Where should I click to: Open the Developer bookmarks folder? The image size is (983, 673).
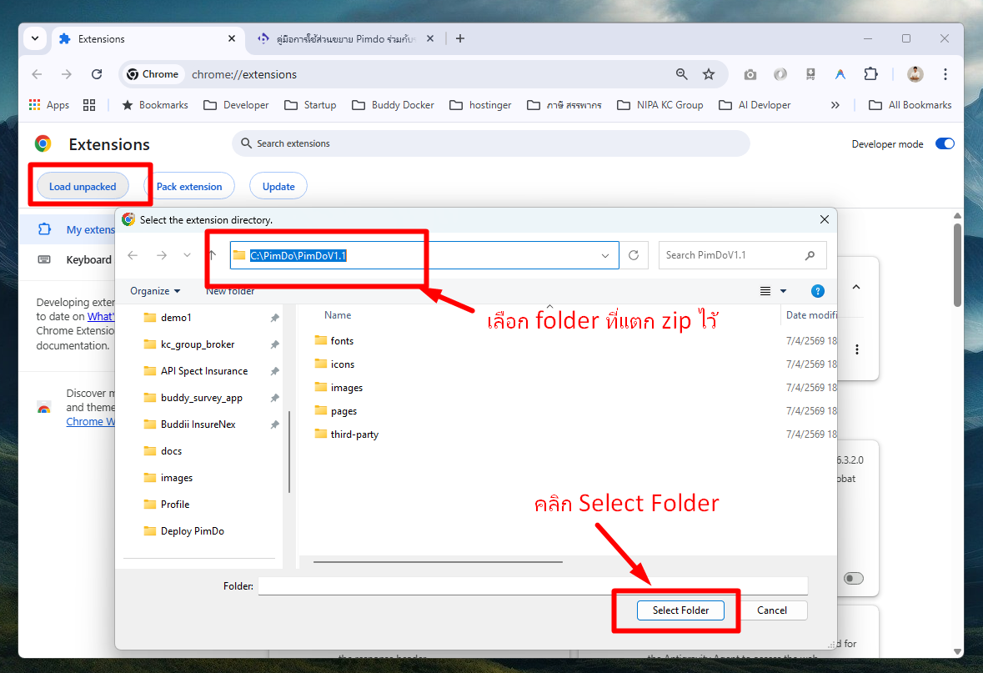[237, 105]
